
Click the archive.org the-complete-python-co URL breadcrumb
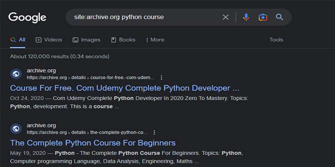87,133
